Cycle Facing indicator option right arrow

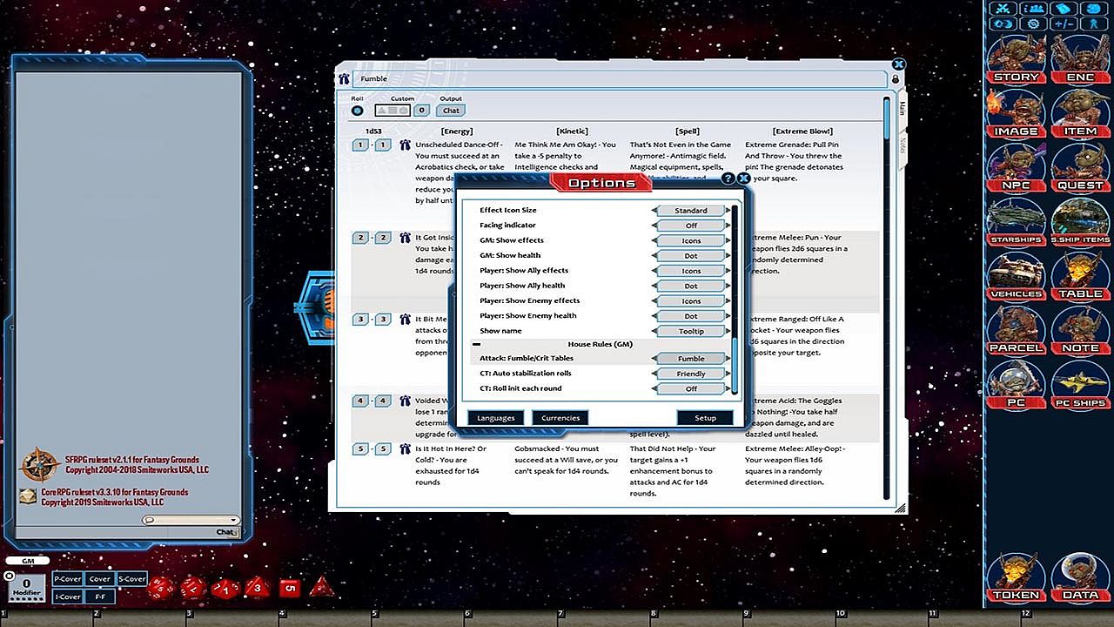[x=728, y=226]
